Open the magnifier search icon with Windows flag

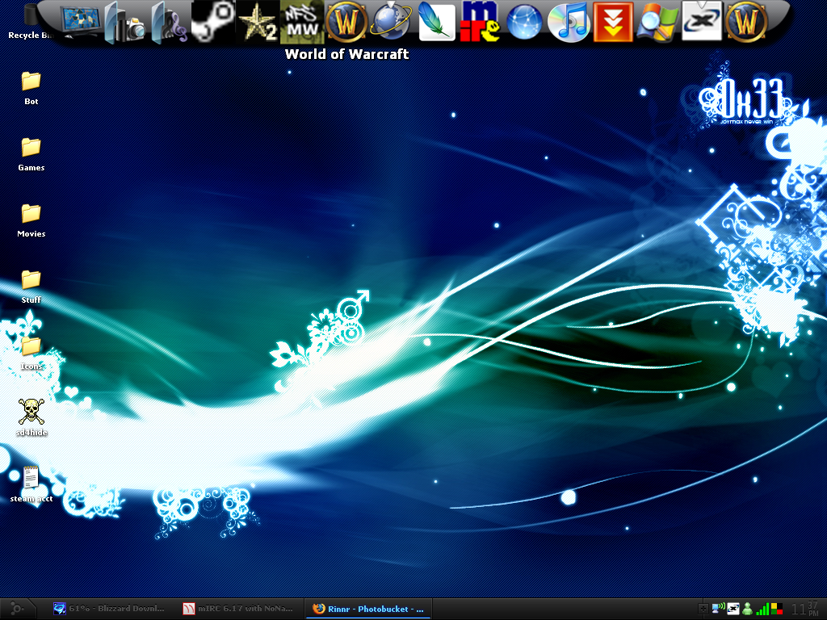(657, 22)
